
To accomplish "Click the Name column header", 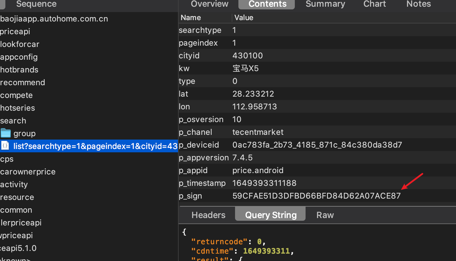I will [x=191, y=17].
